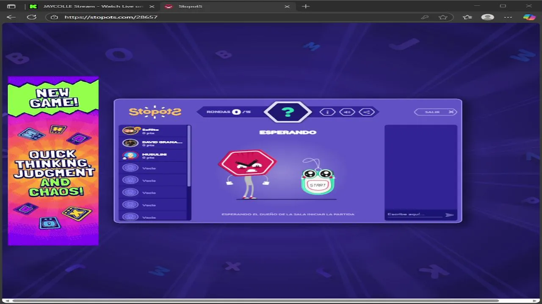The image size is (542, 304).
Task: Open the Copilot sidebar icon
Action: point(529,17)
